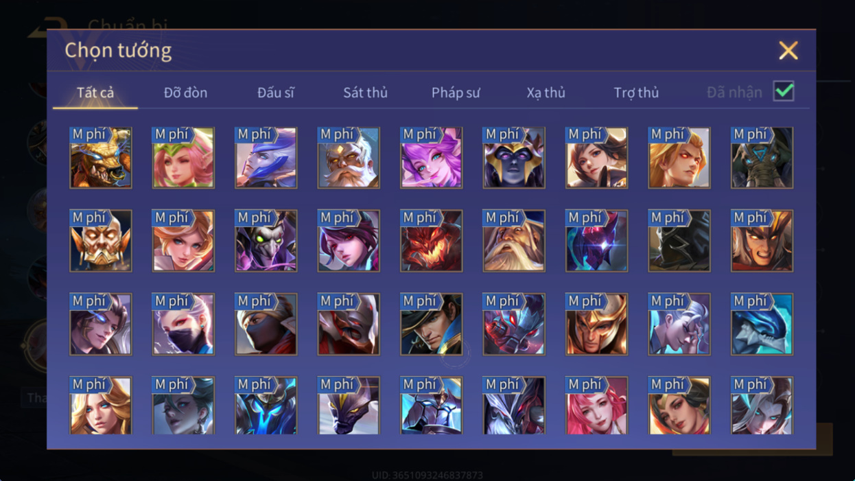Select the Tất cả tab
The height and width of the screenshot is (481, 855).
coord(95,93)
